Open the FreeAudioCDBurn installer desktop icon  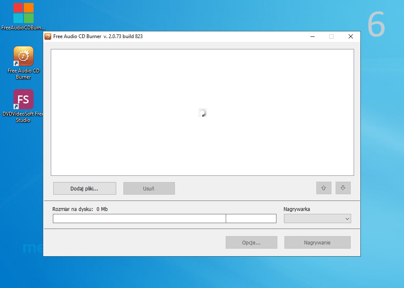click(x=23, y=16)
